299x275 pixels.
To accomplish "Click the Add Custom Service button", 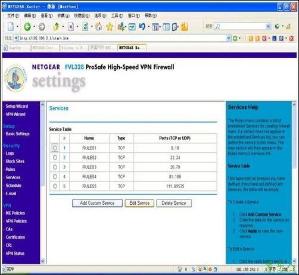I will tap(97, 203).
